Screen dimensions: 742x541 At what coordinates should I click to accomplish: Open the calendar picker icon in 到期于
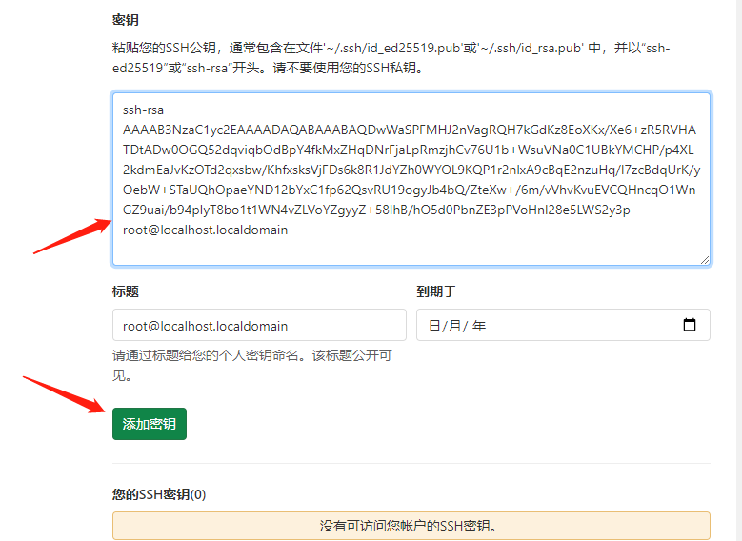(690, 325)
